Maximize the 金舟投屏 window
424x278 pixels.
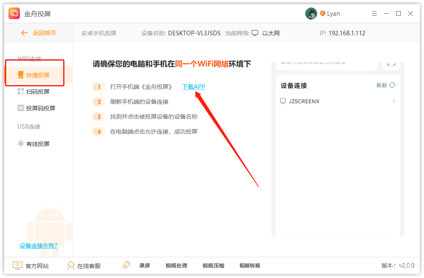coord(398,14)
